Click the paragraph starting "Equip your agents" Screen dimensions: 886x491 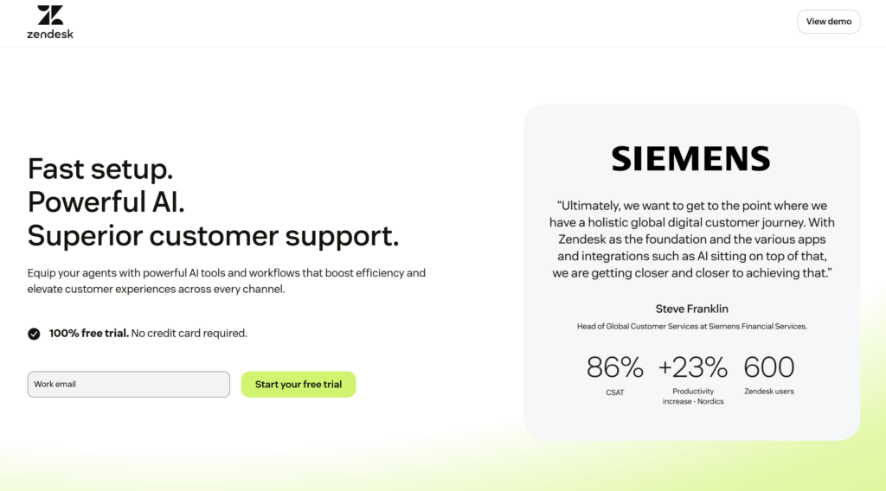(x=226, y=281)
